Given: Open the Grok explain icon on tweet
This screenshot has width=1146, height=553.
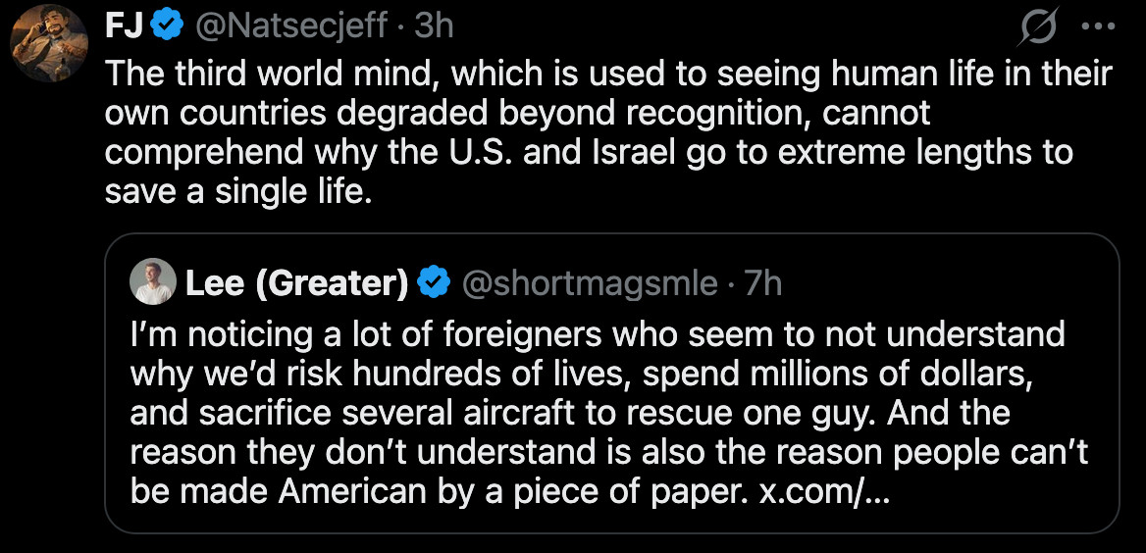Looking at the screenshot, I should (x=1038, y=28).
